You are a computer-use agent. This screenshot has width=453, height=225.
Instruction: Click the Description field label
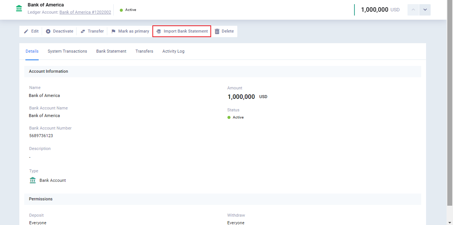click(x=40, y=148)
